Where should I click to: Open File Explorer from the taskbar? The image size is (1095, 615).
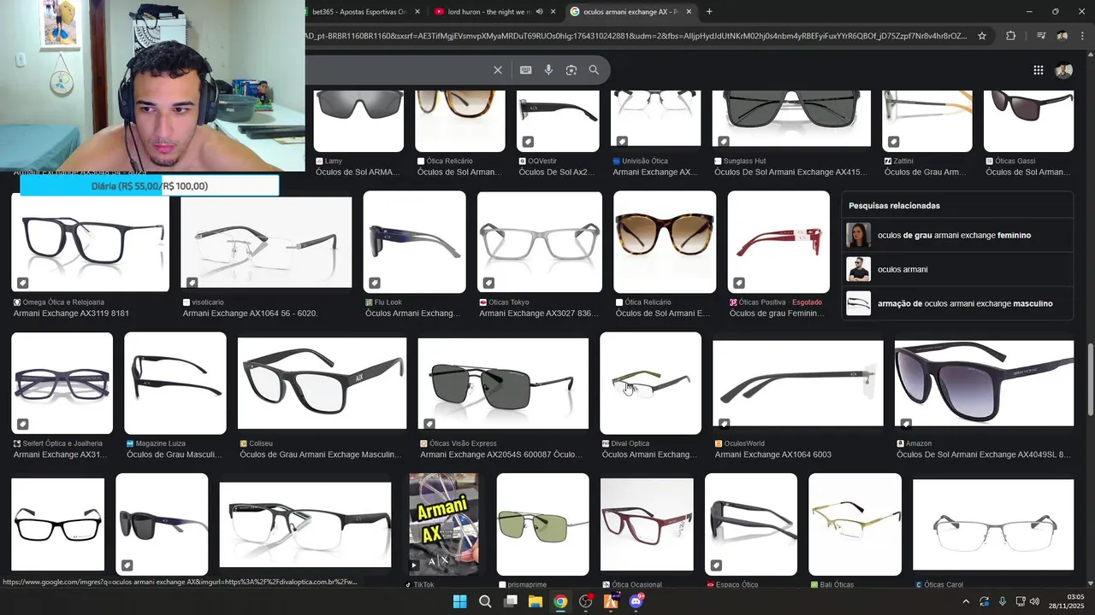tap(536, 601)
